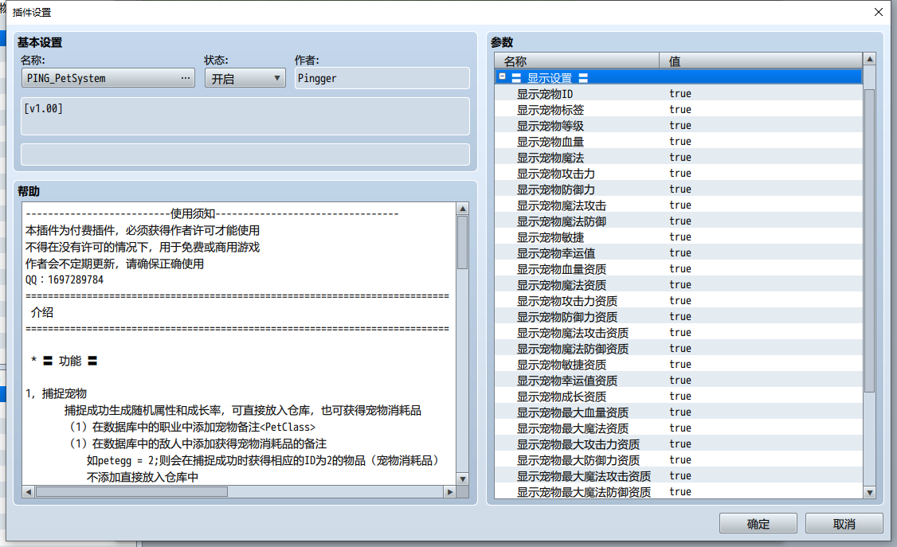Select the 显示宠物敏捷 parameter

click(679, 237)
